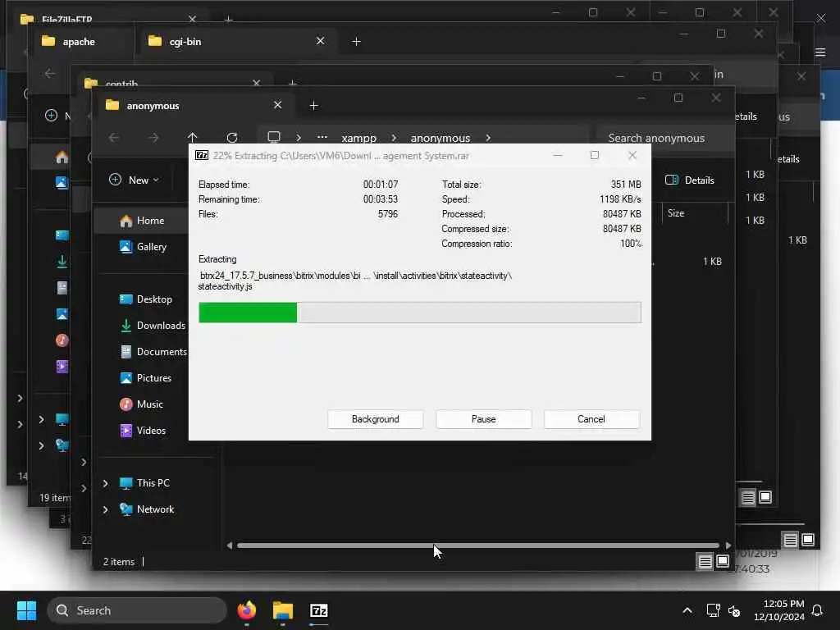The image size is (840, 630).
Task: Add new tab in cgi-bin window
Action: [356, 41]
